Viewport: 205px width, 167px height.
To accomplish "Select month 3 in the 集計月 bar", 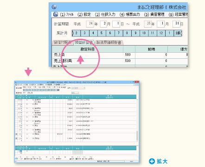I will coord(84,33).
